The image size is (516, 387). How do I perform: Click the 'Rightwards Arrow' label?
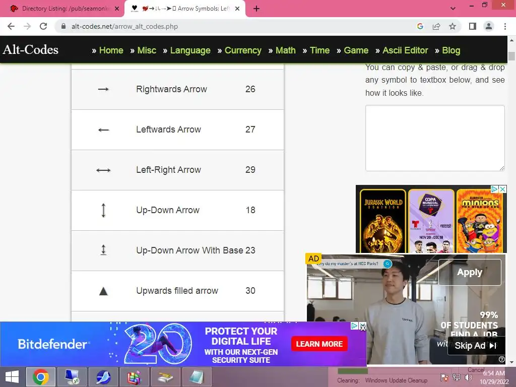tap(171, 89)
